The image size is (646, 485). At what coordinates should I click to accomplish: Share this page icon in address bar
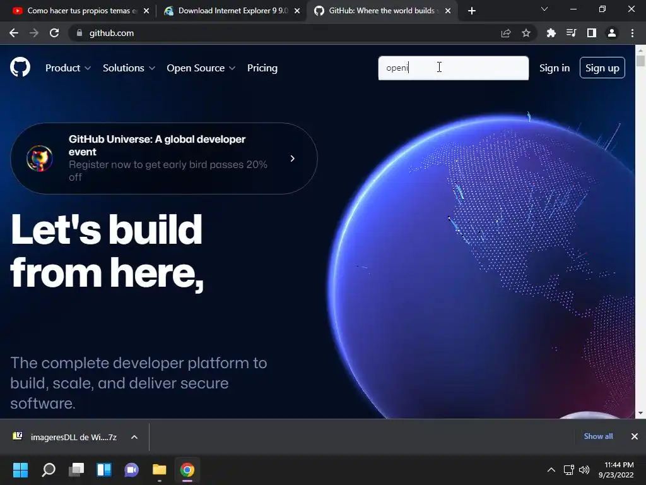(x=506, y=33)
